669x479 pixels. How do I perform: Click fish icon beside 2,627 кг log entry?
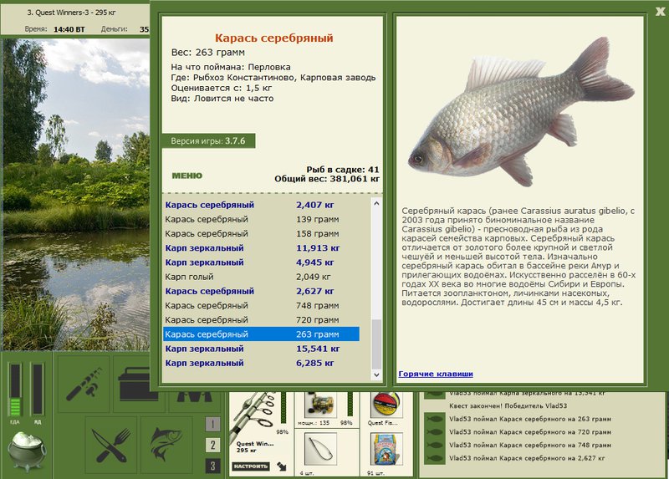[x=434, y=459]
